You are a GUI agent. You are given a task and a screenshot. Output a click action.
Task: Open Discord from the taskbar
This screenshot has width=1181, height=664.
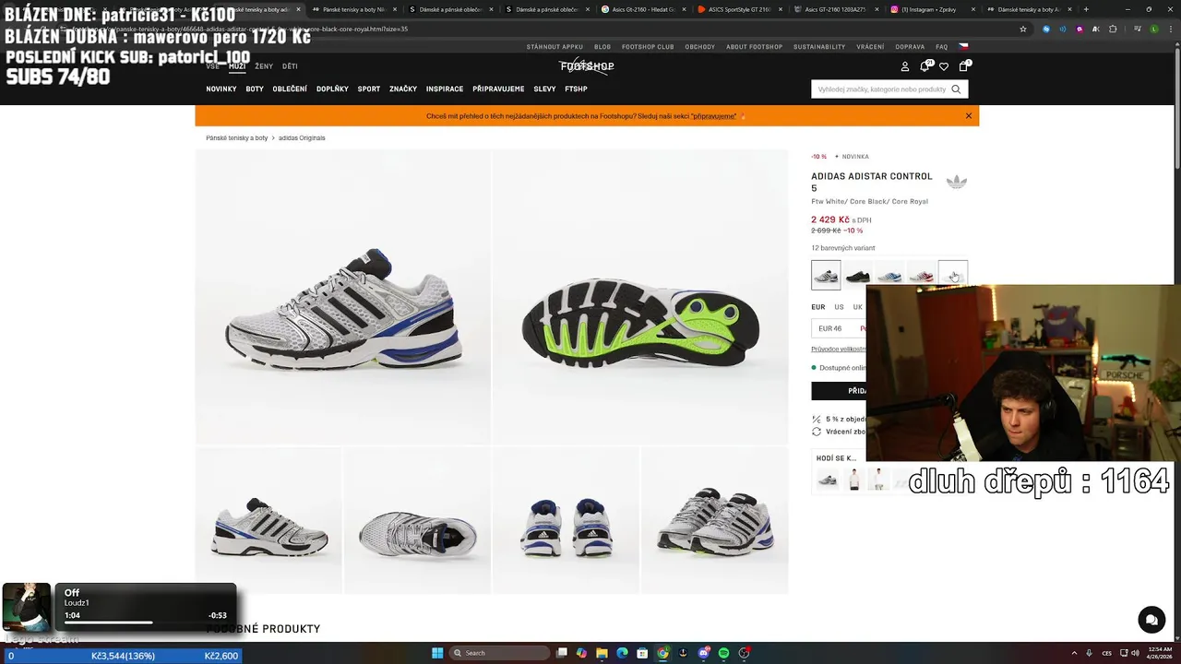coord(703,653)
